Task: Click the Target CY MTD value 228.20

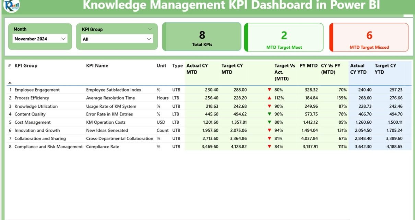Action: (x=240, y=98)
